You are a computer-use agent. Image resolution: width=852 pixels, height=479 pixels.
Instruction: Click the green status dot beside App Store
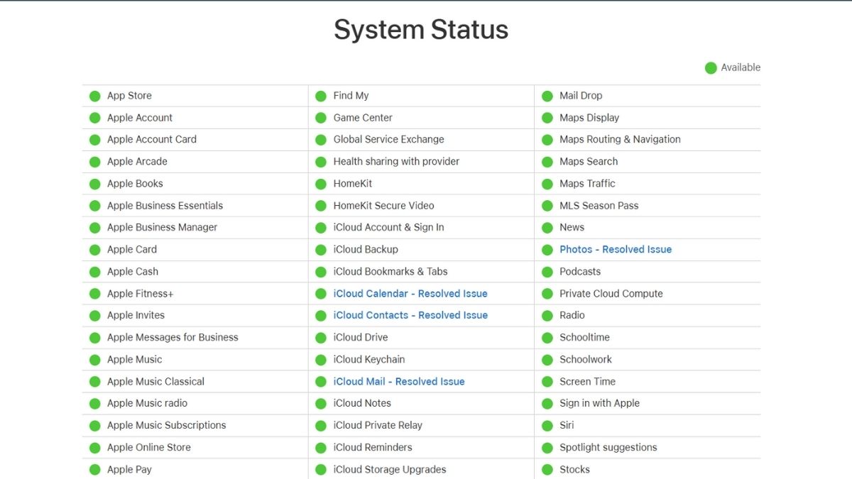(94, 97)
